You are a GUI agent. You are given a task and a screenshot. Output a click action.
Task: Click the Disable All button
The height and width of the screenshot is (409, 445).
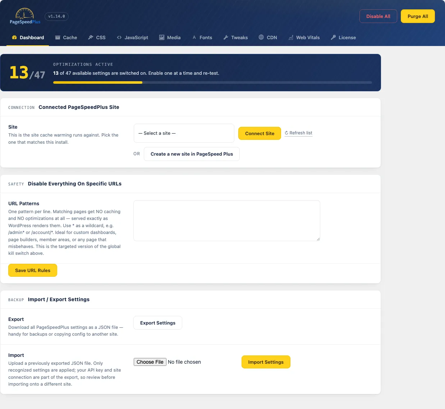click(x=378, y=16)
